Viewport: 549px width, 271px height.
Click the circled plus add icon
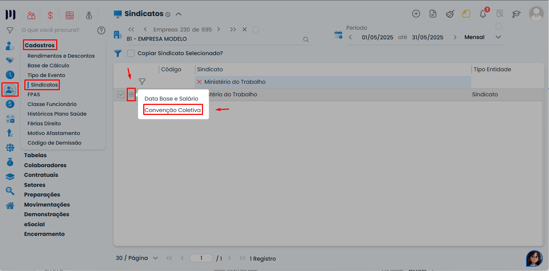[x=416, y=14]
